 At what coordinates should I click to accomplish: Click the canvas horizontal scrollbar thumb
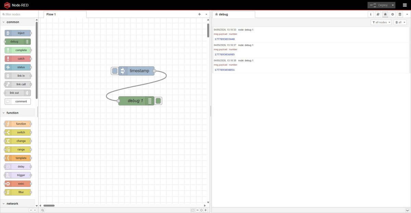pos(49,205)
